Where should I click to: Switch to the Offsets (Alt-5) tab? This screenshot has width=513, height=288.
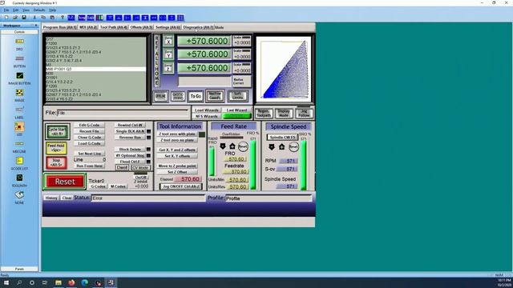[141, 27]
